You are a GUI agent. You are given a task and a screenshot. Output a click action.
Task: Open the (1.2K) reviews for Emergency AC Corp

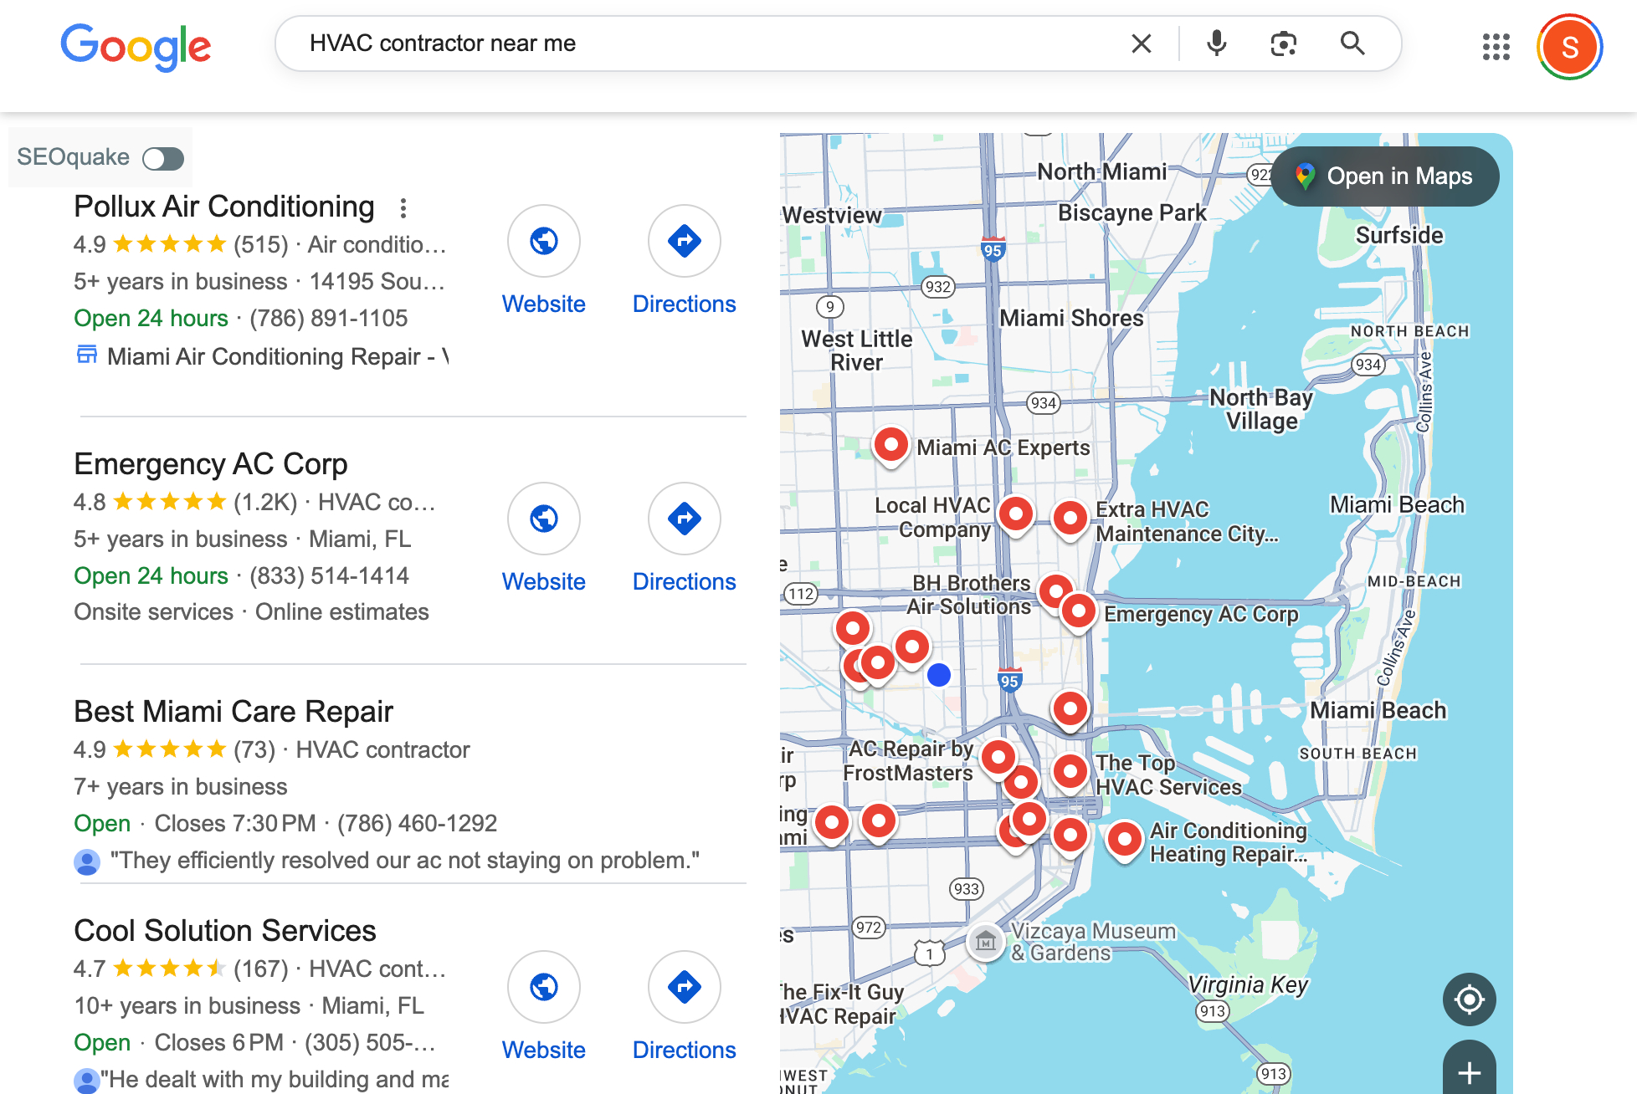(x=263, y=502)
